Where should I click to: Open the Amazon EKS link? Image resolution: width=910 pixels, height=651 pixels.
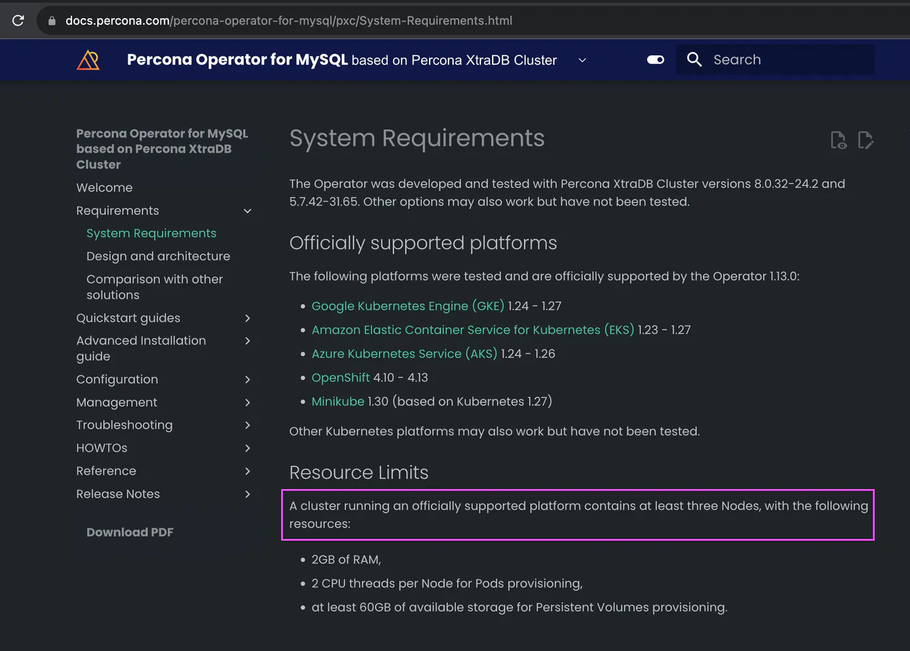point(473,330)
